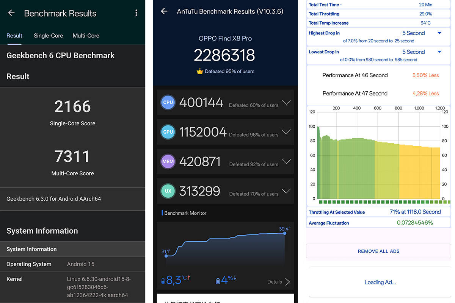This screenshot has width=455, height=303.
Task: Tap the thermometer temperature icon
Action: pos(163,281)
